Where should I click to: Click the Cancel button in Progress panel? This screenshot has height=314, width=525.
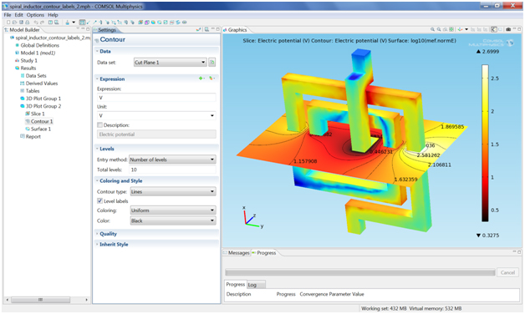(x=507, y=272)
